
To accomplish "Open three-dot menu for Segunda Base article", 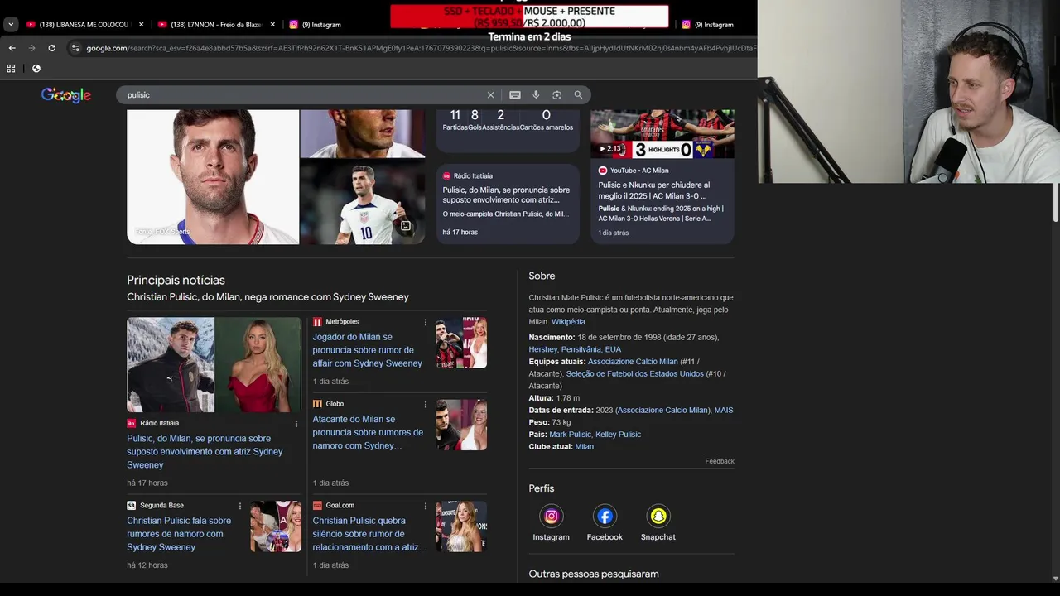I will pyautogui.click(x=240, y=506).
